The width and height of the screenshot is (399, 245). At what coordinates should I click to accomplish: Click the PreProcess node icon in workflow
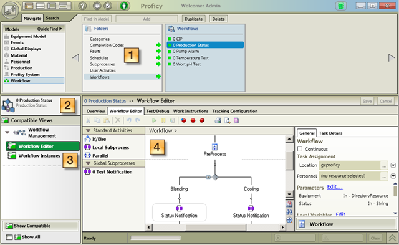214,147
